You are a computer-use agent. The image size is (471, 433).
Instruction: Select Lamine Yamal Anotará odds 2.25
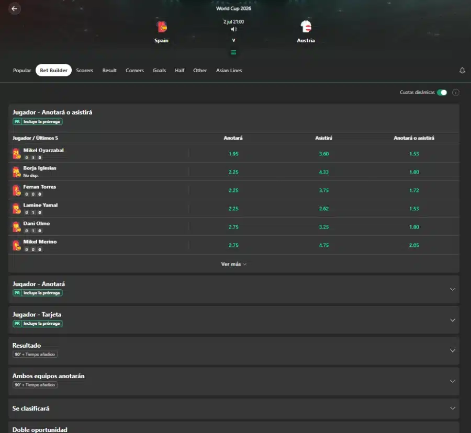[233, 209]
